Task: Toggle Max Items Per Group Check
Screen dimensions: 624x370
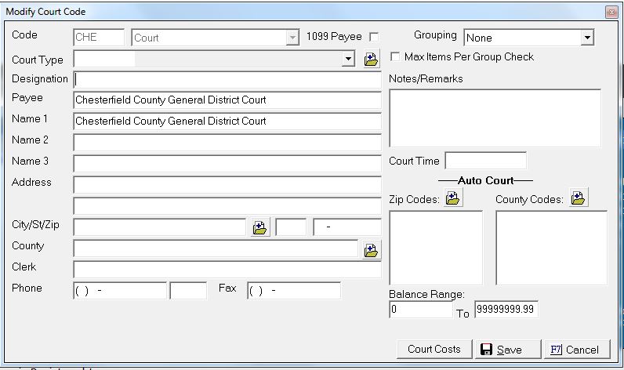Action: (396, 57)
